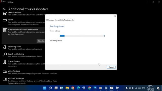This screenshot has width=162, height=91.
Task: Select Program Compatibility Troubleshooter list icon
Action: point(5,30)
